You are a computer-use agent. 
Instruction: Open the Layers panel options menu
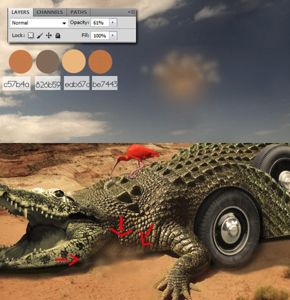pos(131,12)
